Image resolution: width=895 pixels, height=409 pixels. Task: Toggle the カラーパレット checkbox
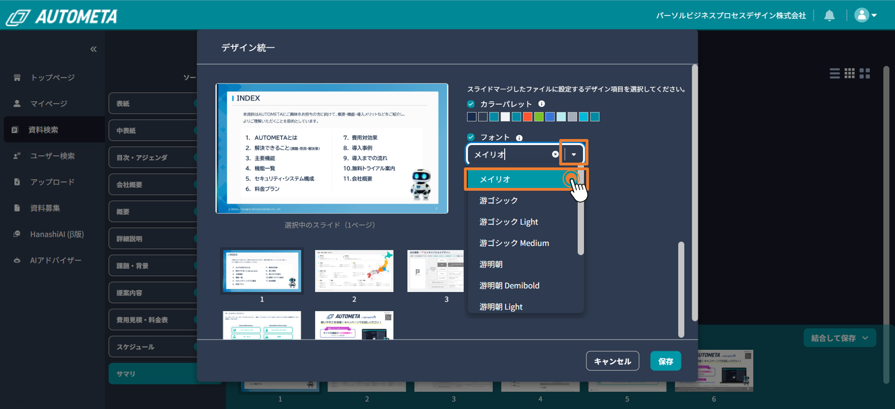point(471,104)
